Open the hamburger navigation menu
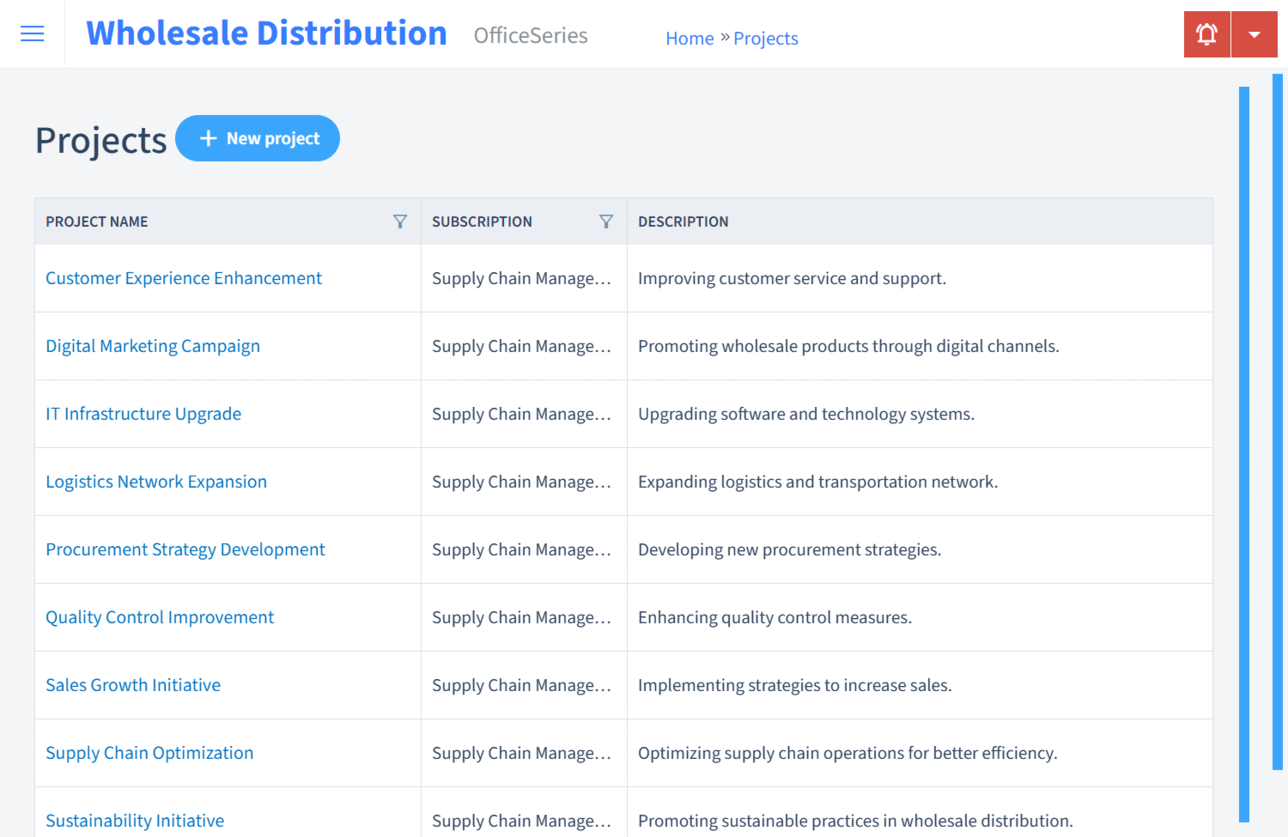The height and width of the screenshot is (837, 1288). tap(32, 33)
